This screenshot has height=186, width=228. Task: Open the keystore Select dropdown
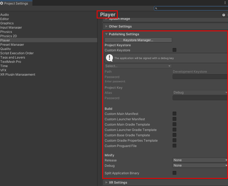click(x=138, y=66)
